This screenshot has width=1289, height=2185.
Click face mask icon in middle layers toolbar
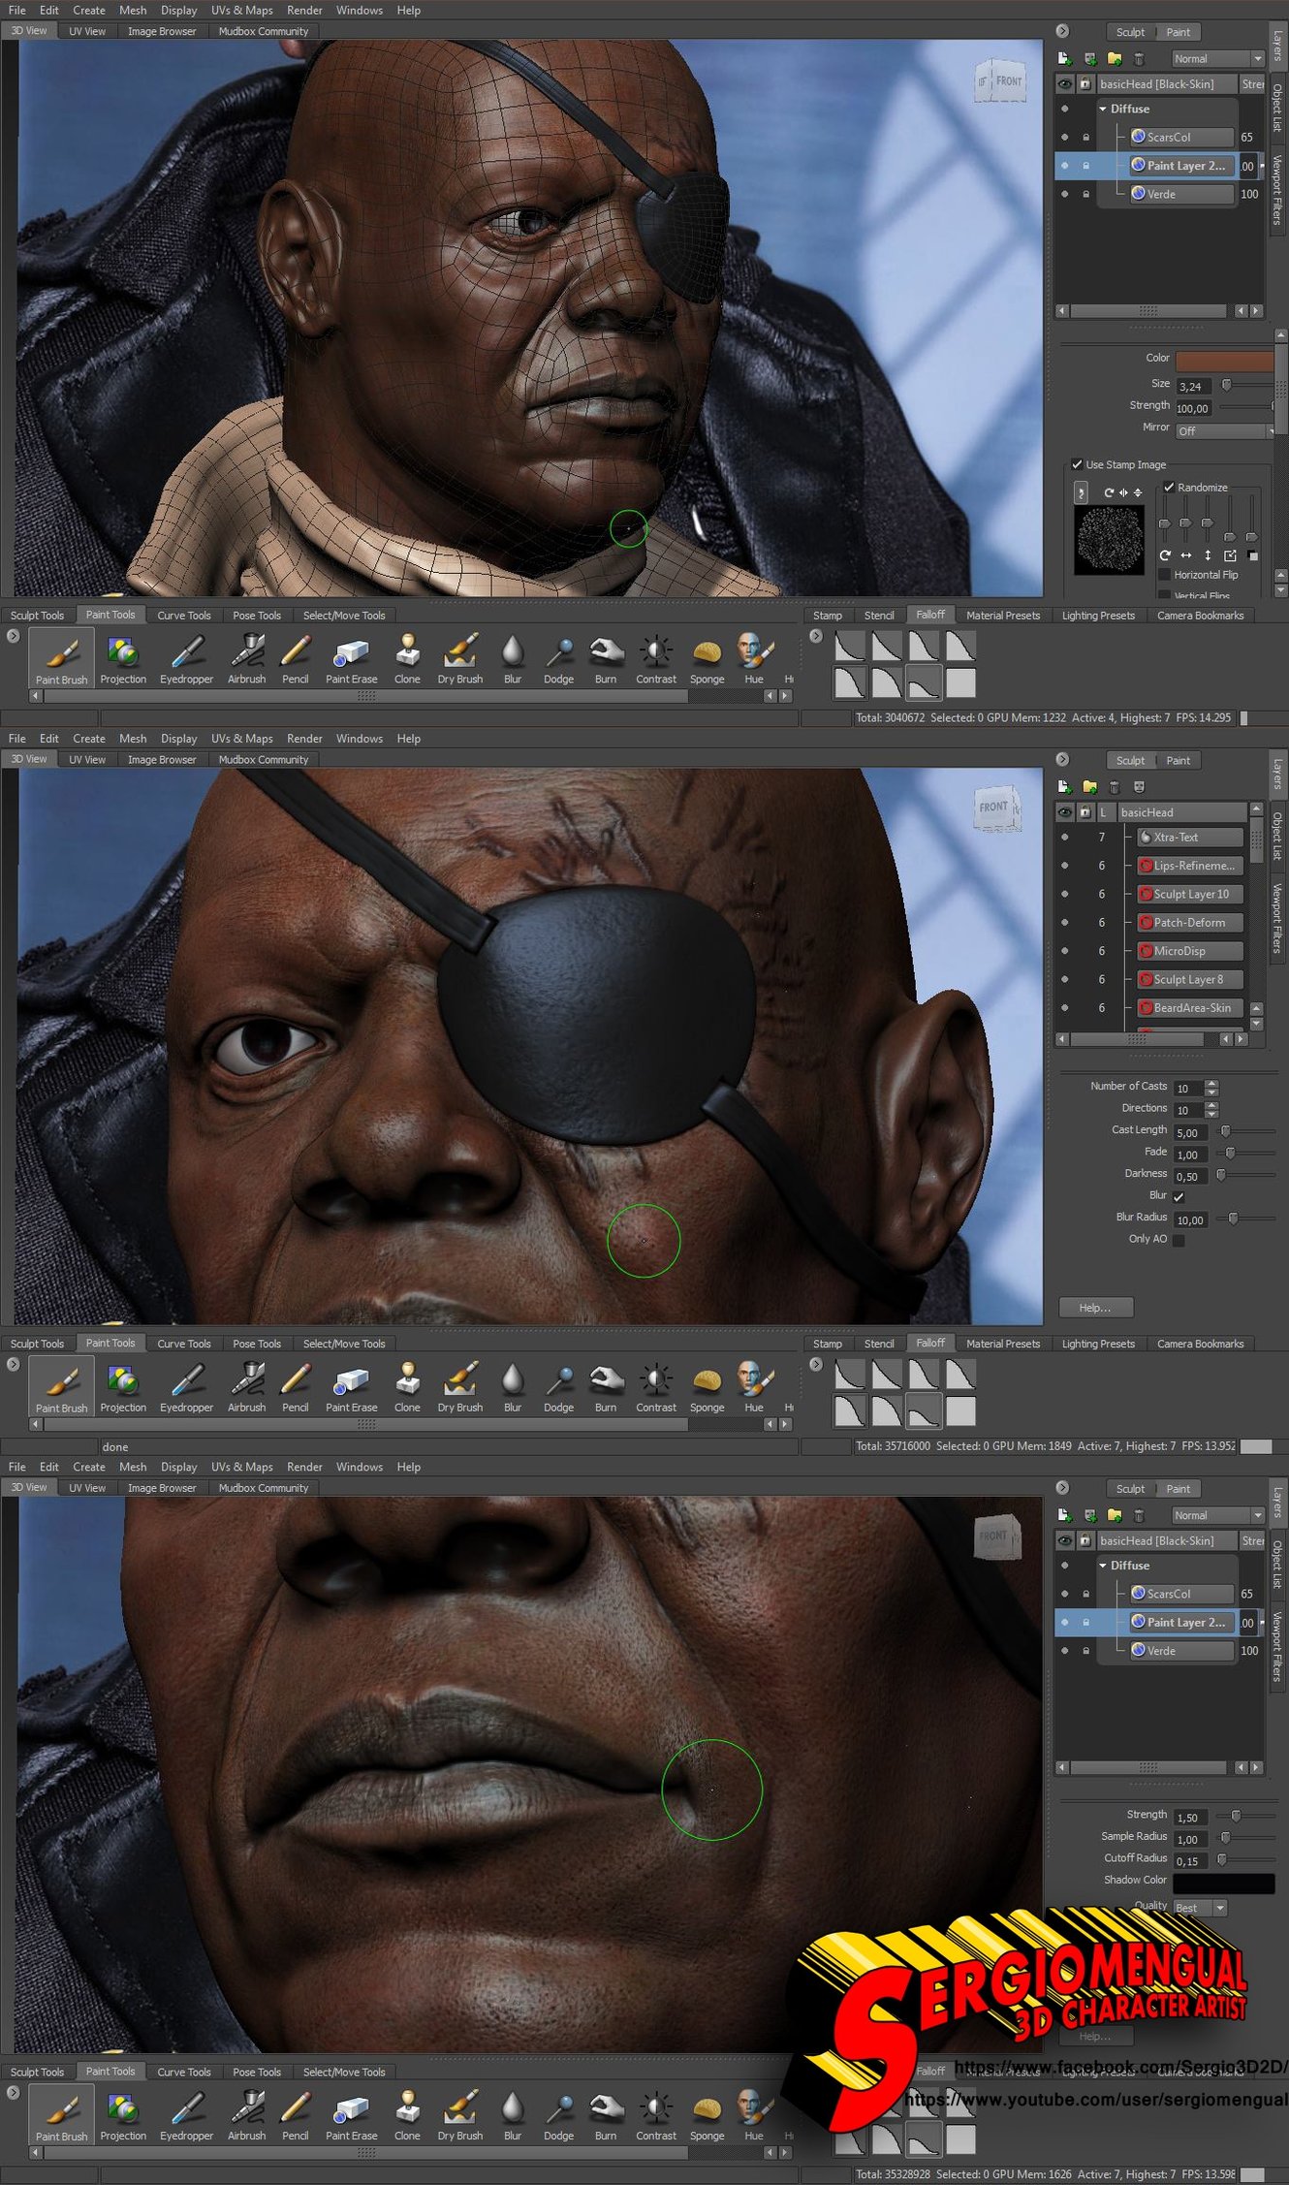pyautogui.click(x=1139, y=787)
